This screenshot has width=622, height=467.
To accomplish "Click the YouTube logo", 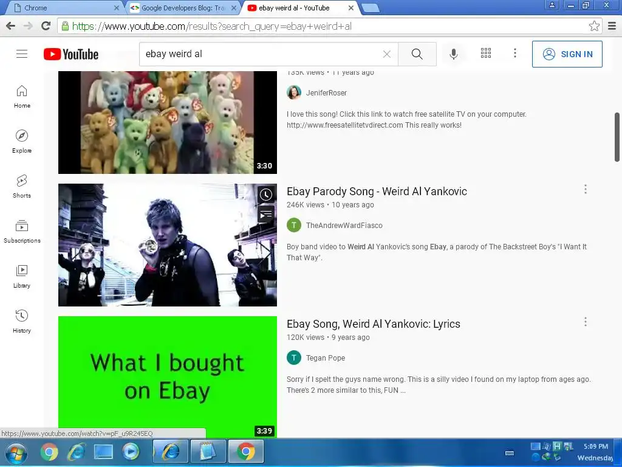I will click(71, 54).
